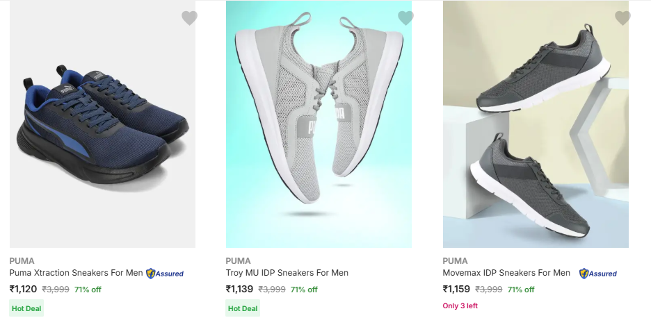Open the Movemax IDP Sneakers For Men title

[506, 273]
